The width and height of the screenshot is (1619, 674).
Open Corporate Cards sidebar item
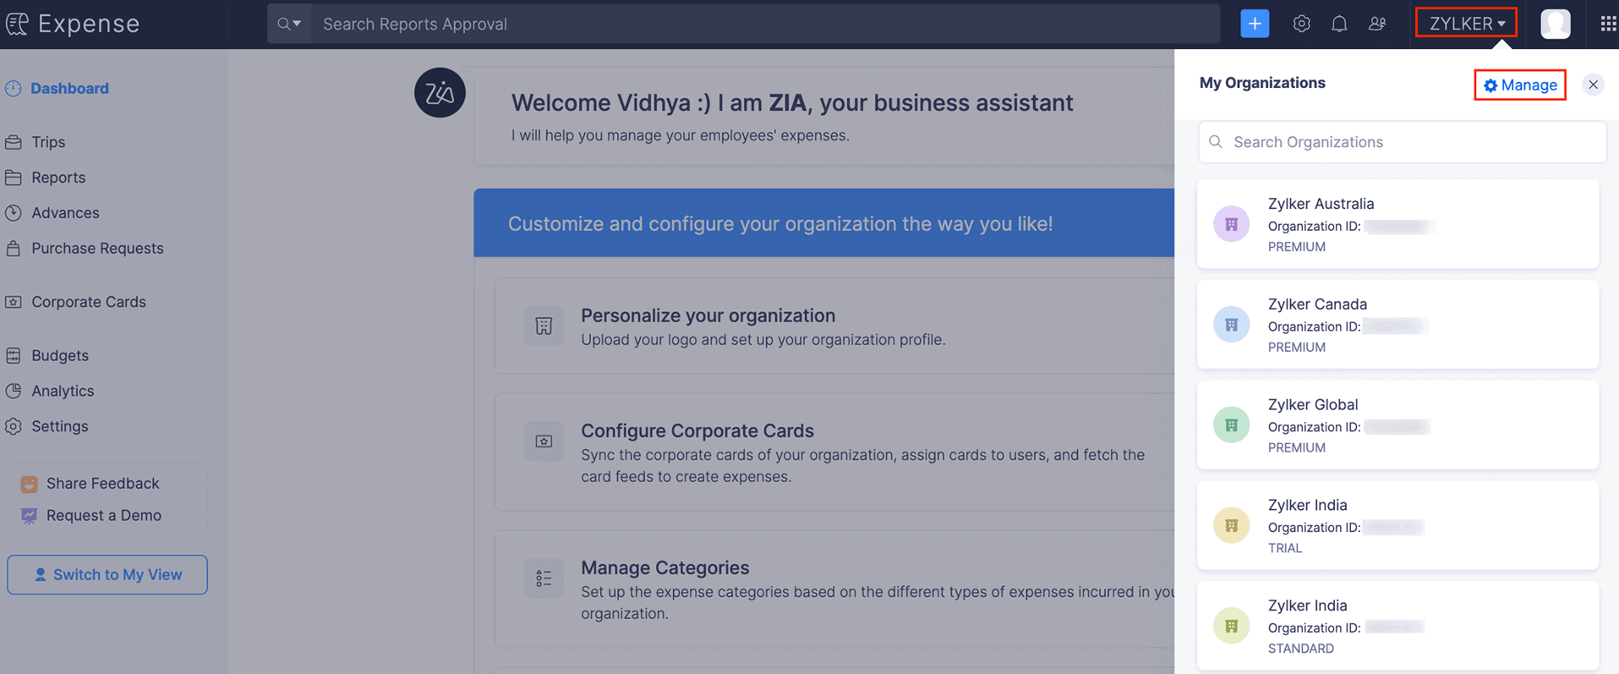coord(88,302)
